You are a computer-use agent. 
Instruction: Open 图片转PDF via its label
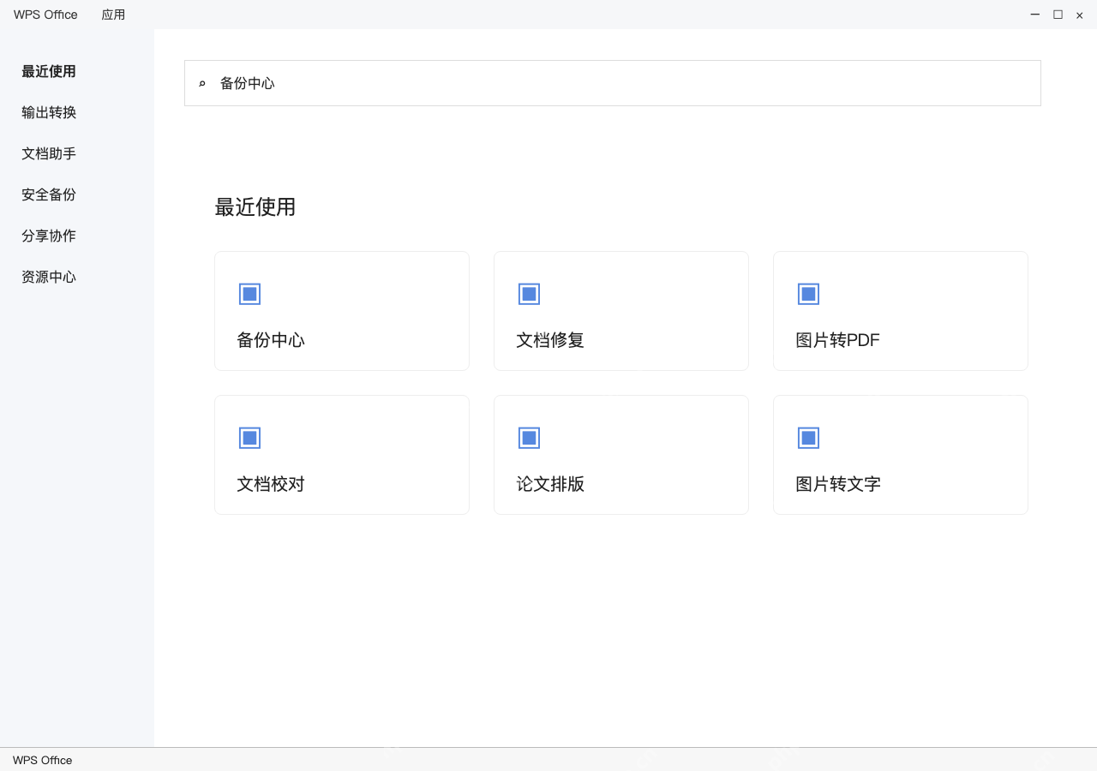pyautogui.click(x=838, y=340)
